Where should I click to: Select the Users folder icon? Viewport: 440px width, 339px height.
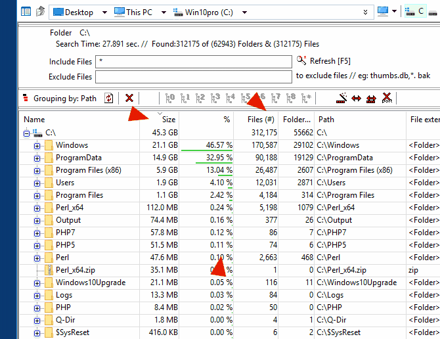[49, 183]
